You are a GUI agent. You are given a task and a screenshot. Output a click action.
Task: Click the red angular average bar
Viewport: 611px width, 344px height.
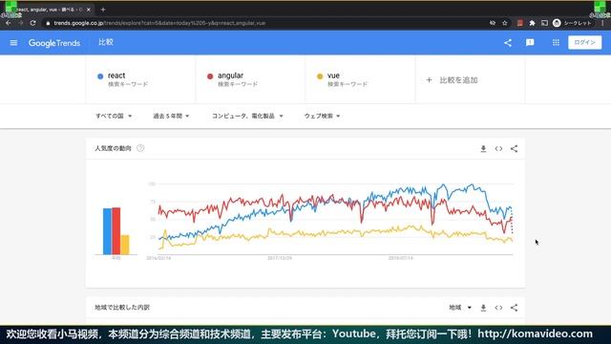coord(116,231)
